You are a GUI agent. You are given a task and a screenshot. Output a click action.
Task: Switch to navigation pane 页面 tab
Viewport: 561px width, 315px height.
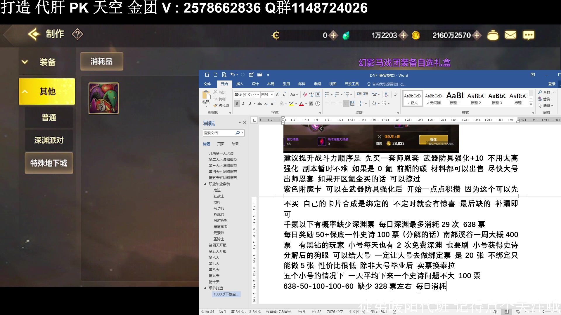point(221,144)
